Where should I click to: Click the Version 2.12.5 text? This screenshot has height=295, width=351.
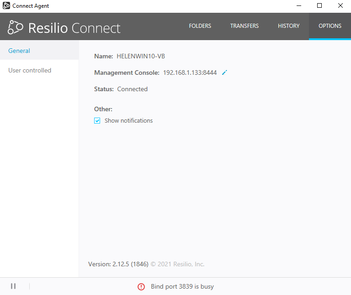click(x=118, y=264)
